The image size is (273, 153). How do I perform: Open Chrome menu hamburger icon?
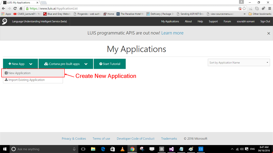click(x=270, y=8)
